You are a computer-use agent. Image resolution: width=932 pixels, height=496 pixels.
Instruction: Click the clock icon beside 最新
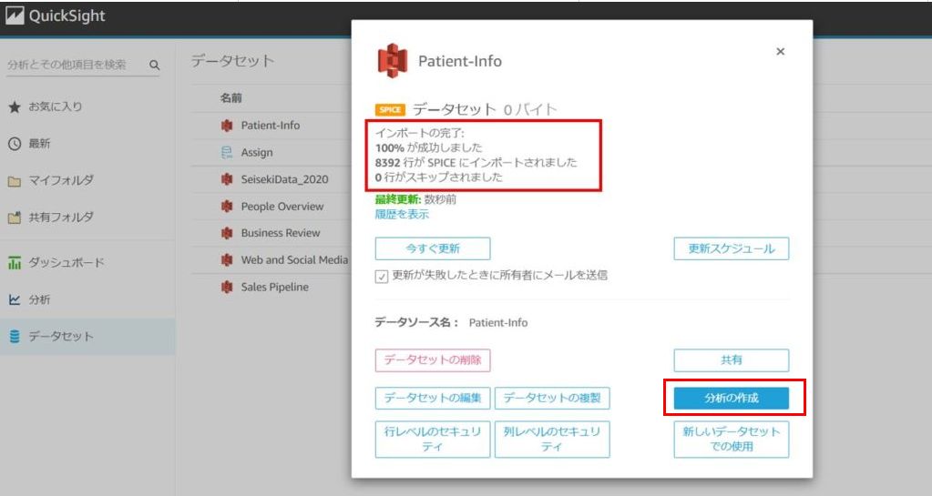tap(15, 144)
